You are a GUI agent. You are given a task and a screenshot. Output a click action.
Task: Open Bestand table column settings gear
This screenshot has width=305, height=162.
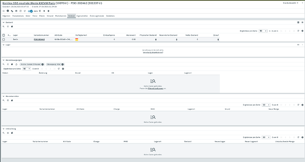[302, 31]
